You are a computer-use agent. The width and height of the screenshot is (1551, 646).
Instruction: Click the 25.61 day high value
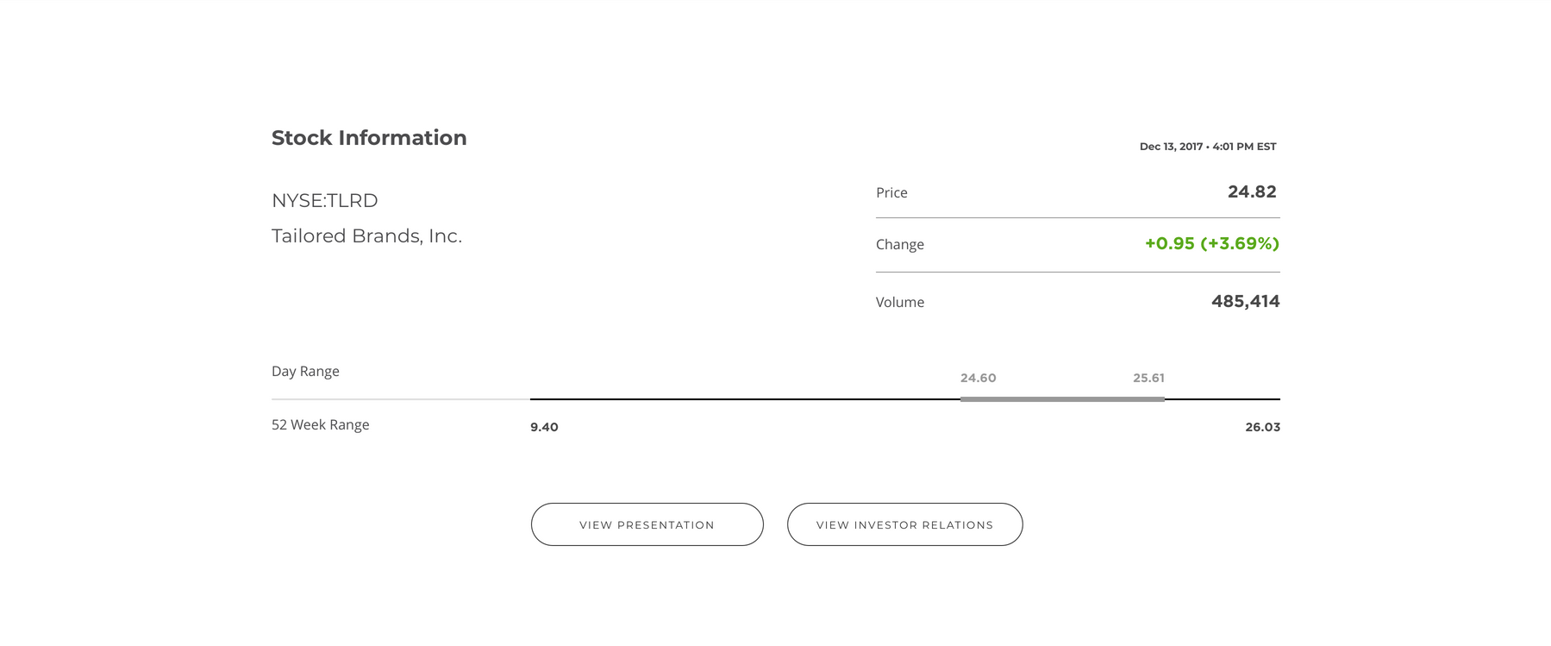[1148, 379]
